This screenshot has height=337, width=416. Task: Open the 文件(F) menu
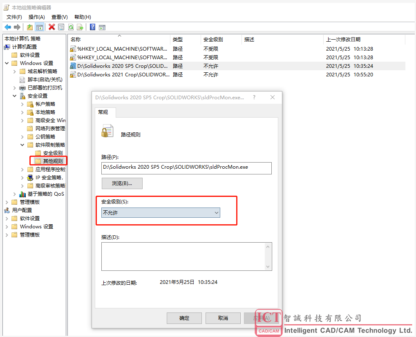[x=14, y=17]
